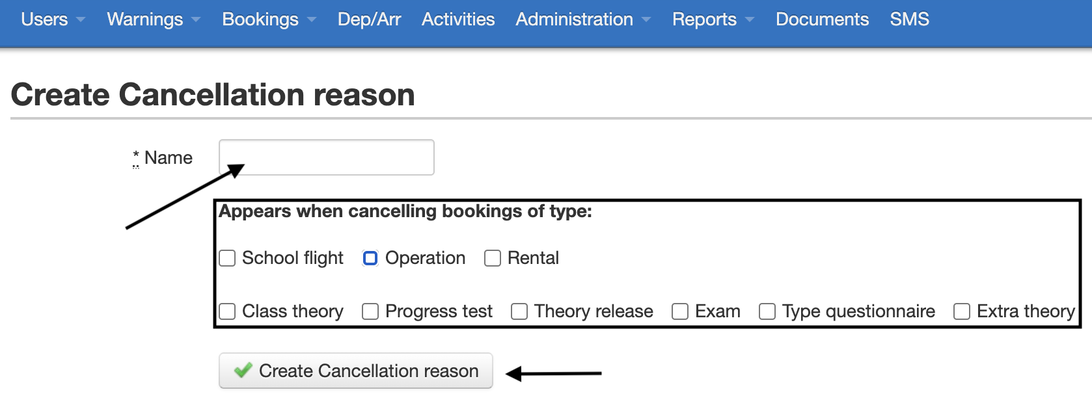
Task: Tick the Rental checkbox
Action: tap(492, 258)
